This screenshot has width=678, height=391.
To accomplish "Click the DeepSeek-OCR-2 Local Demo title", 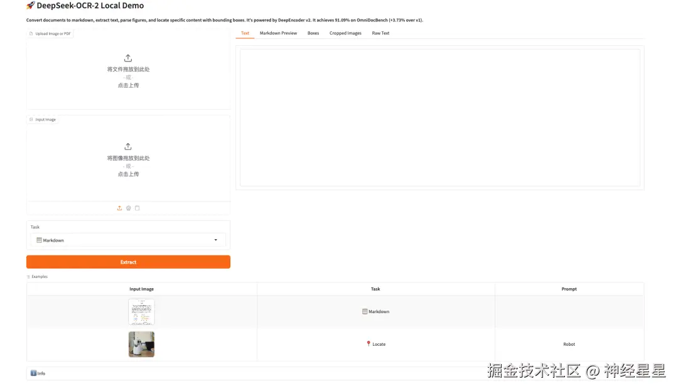I will 90,6.
